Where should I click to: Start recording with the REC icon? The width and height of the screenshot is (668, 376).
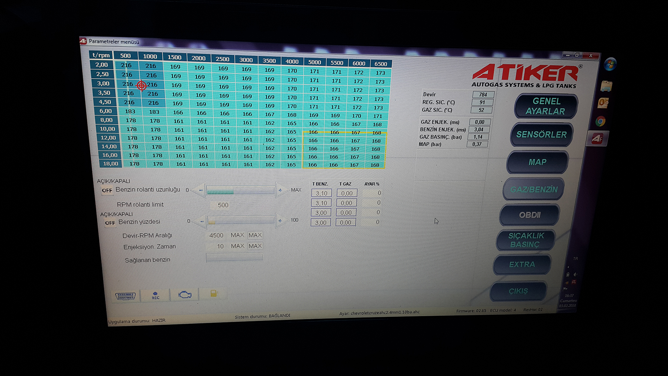[155, 296]
